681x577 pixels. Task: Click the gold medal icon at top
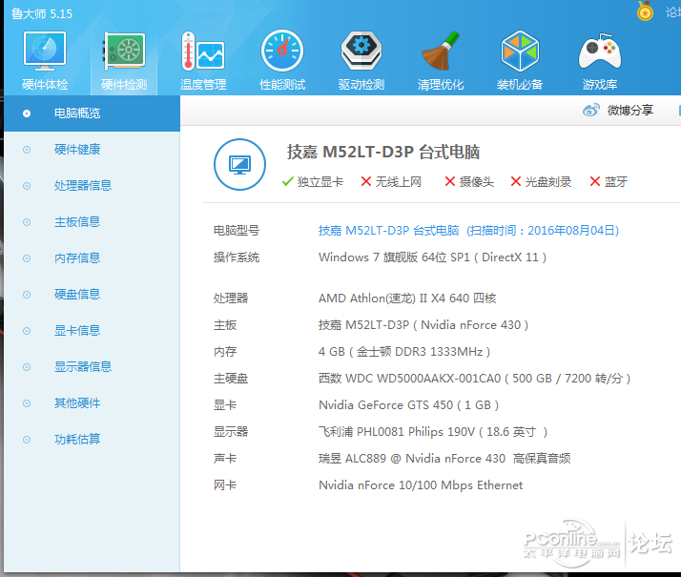coord(645,10)
